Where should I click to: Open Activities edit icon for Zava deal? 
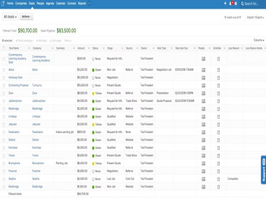pyautogui.click(x=218, y=93)
